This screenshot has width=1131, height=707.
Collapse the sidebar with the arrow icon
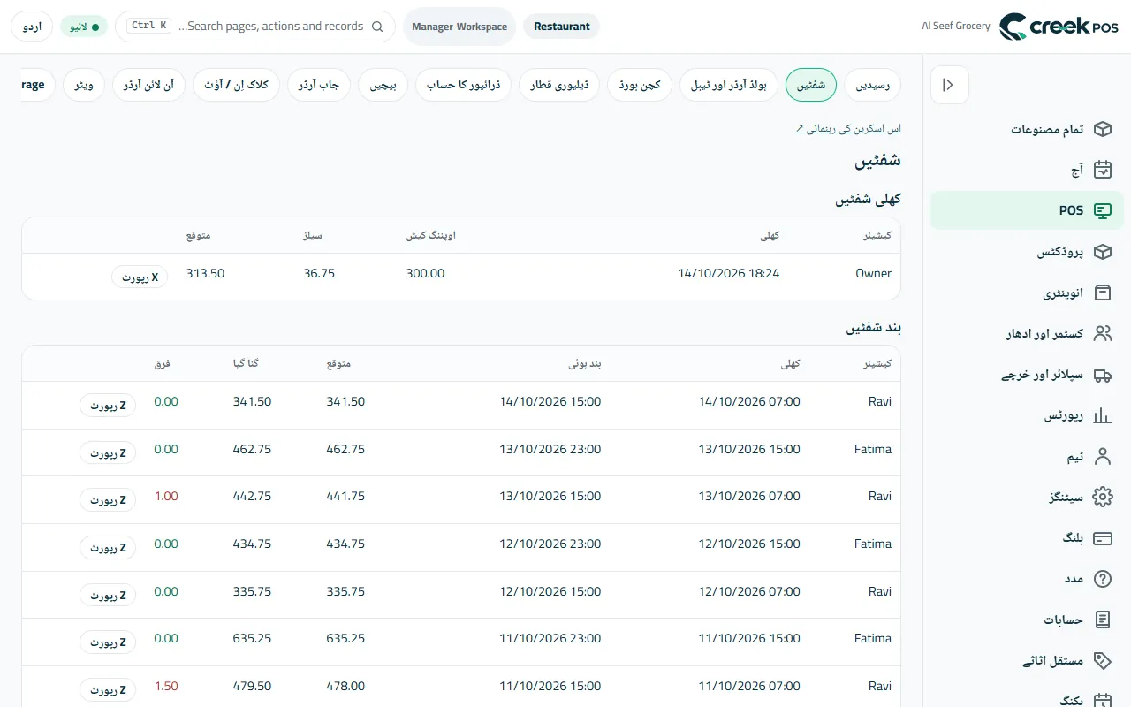949,85
